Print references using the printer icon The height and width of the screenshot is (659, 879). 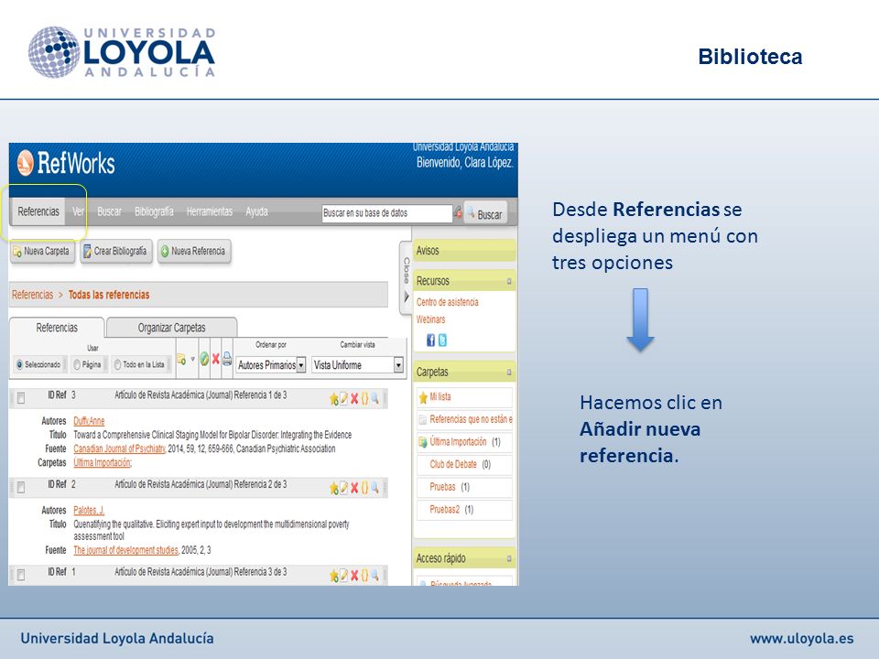[x=227, y=359]
